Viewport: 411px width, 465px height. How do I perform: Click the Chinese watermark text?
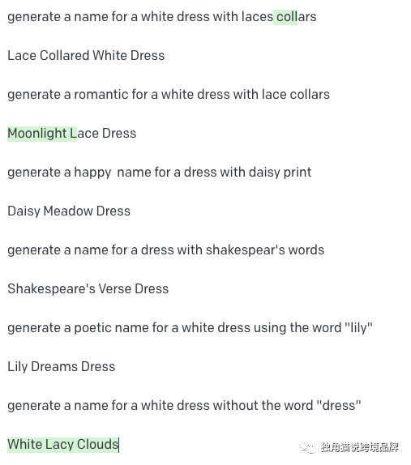coord(360,447)
